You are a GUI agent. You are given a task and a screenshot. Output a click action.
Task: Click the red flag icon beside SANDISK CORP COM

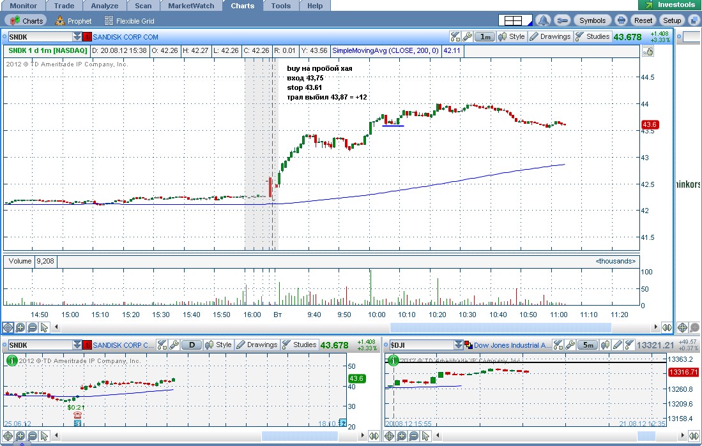[88, 37]
